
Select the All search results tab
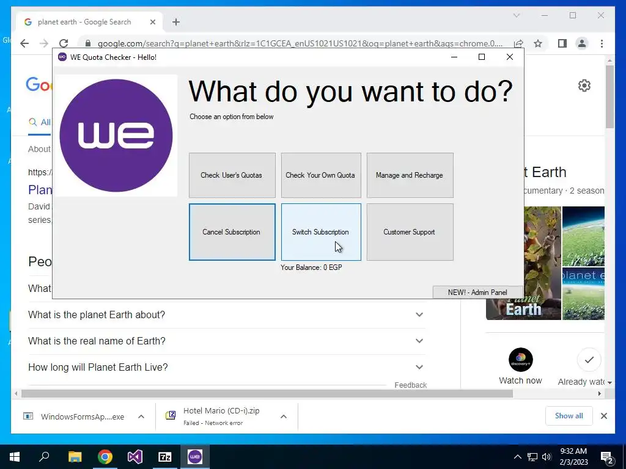40,122
